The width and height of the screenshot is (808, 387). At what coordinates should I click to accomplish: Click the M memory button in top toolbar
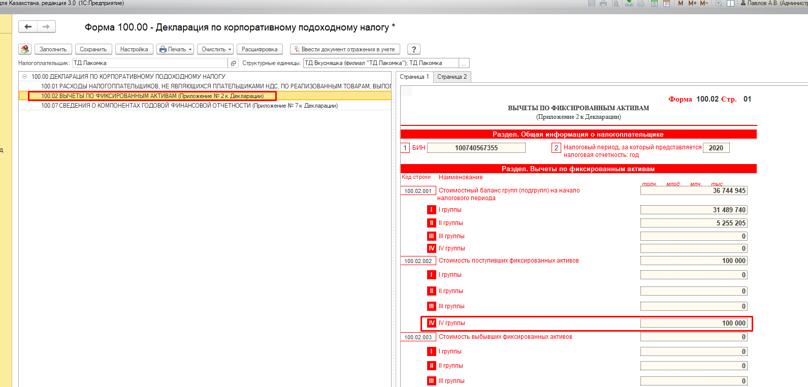coord(681,3)
